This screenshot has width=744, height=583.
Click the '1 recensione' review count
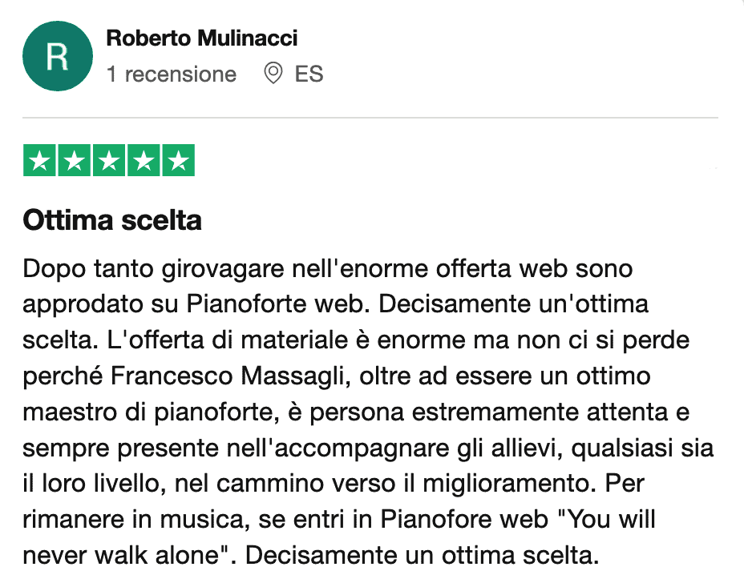(172, 74)
